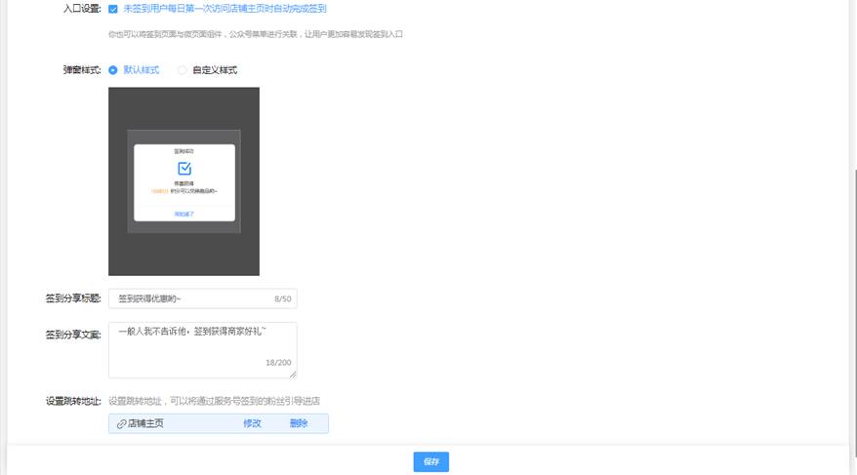Click the textarea resize handle corner

(293, 374)
